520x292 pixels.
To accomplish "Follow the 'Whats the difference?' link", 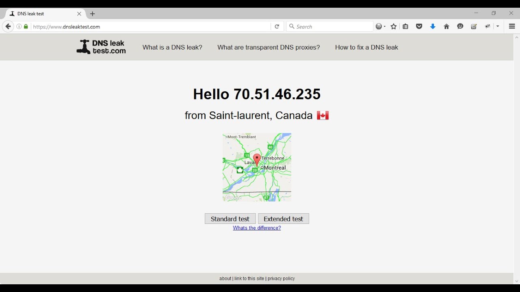I will coord(257,228).
